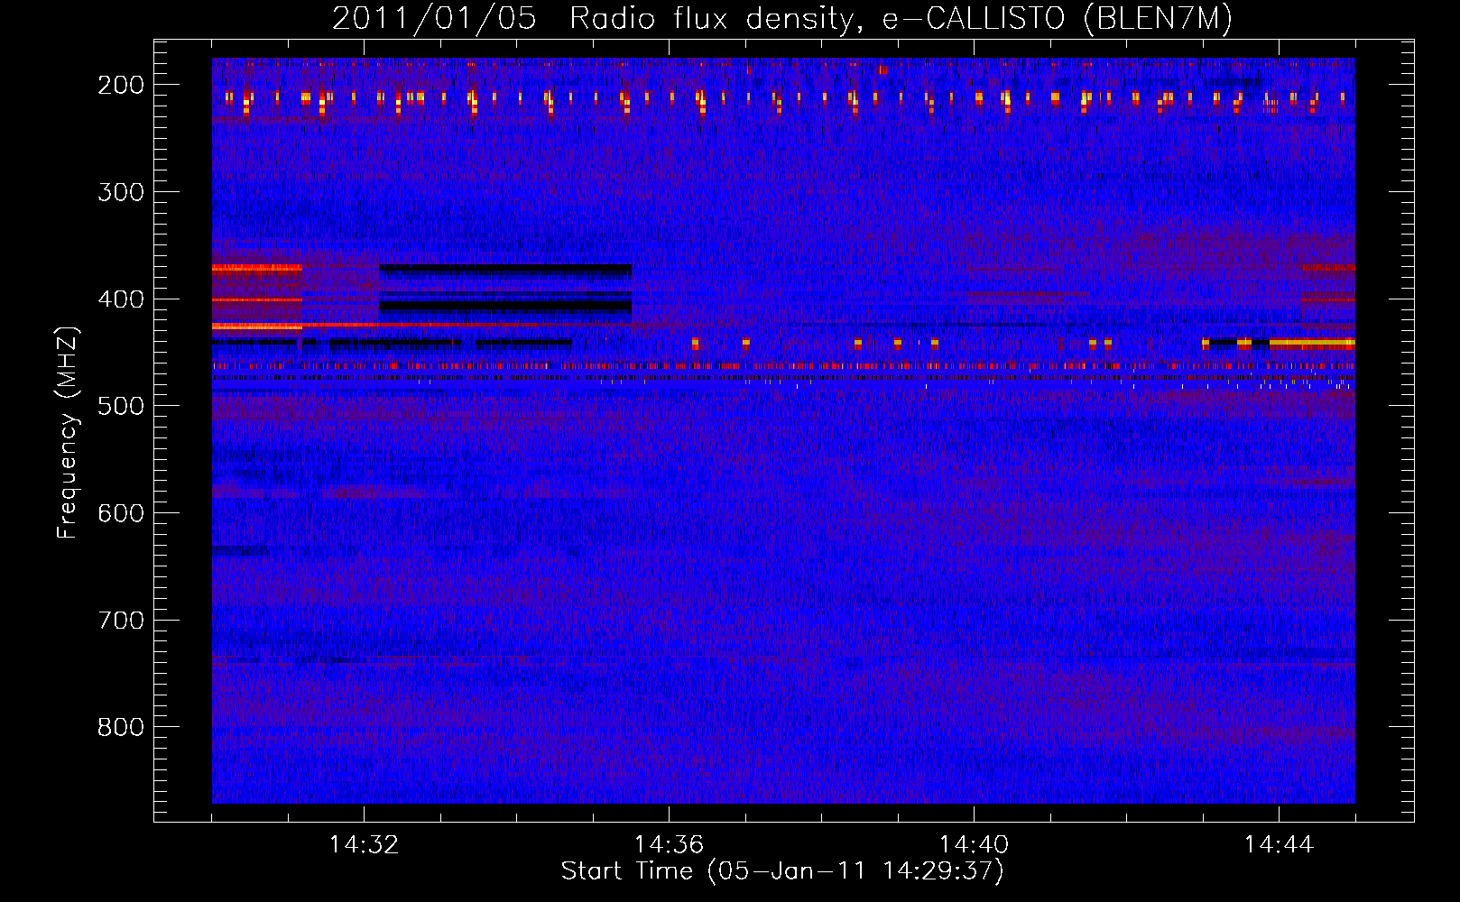
Task: Click the 'Frequency (MHZ)' y-axis label
Action: tap(68, 432)
